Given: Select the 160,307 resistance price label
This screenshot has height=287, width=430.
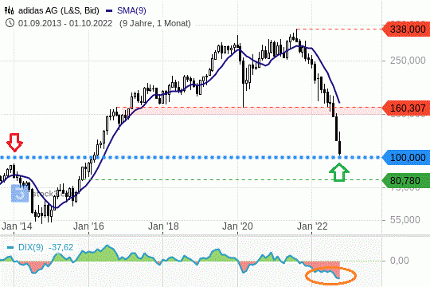Looking at the screenshot, I should (406, 108).
